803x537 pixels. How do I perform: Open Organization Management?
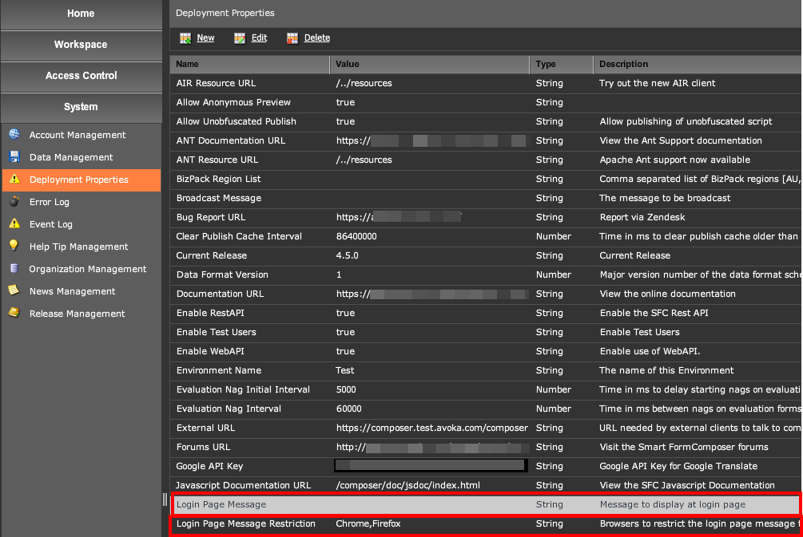[81, 269]
